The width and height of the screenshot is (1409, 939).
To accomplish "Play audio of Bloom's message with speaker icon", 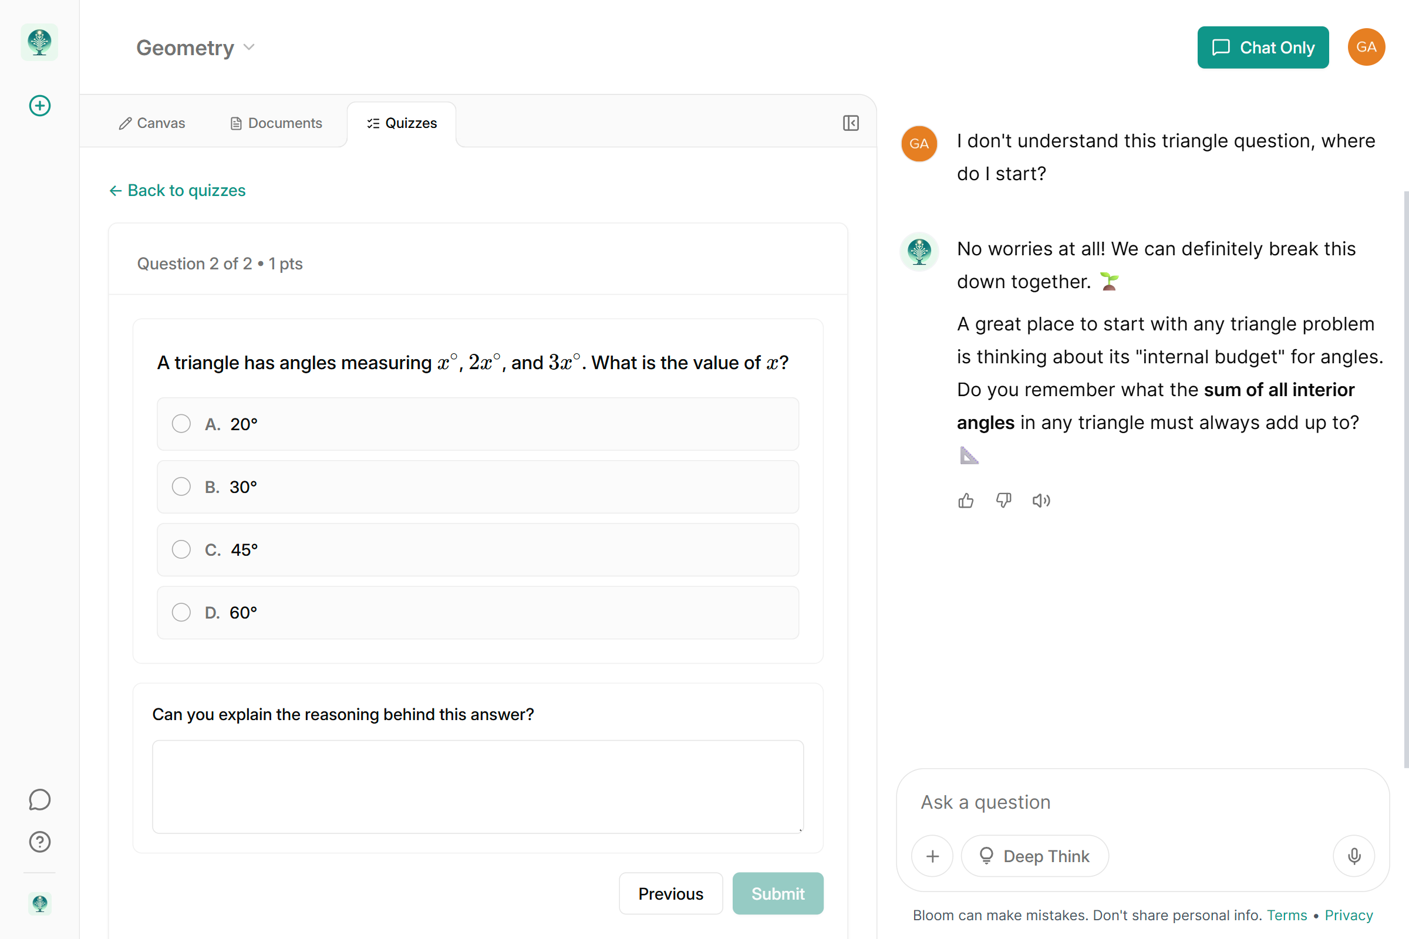I will [x=1041, y=501].
